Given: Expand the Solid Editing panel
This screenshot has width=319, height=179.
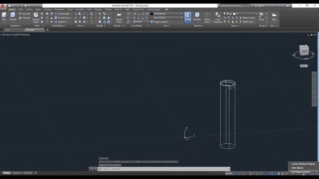Looking at the screenshot, I should [59, 26].
